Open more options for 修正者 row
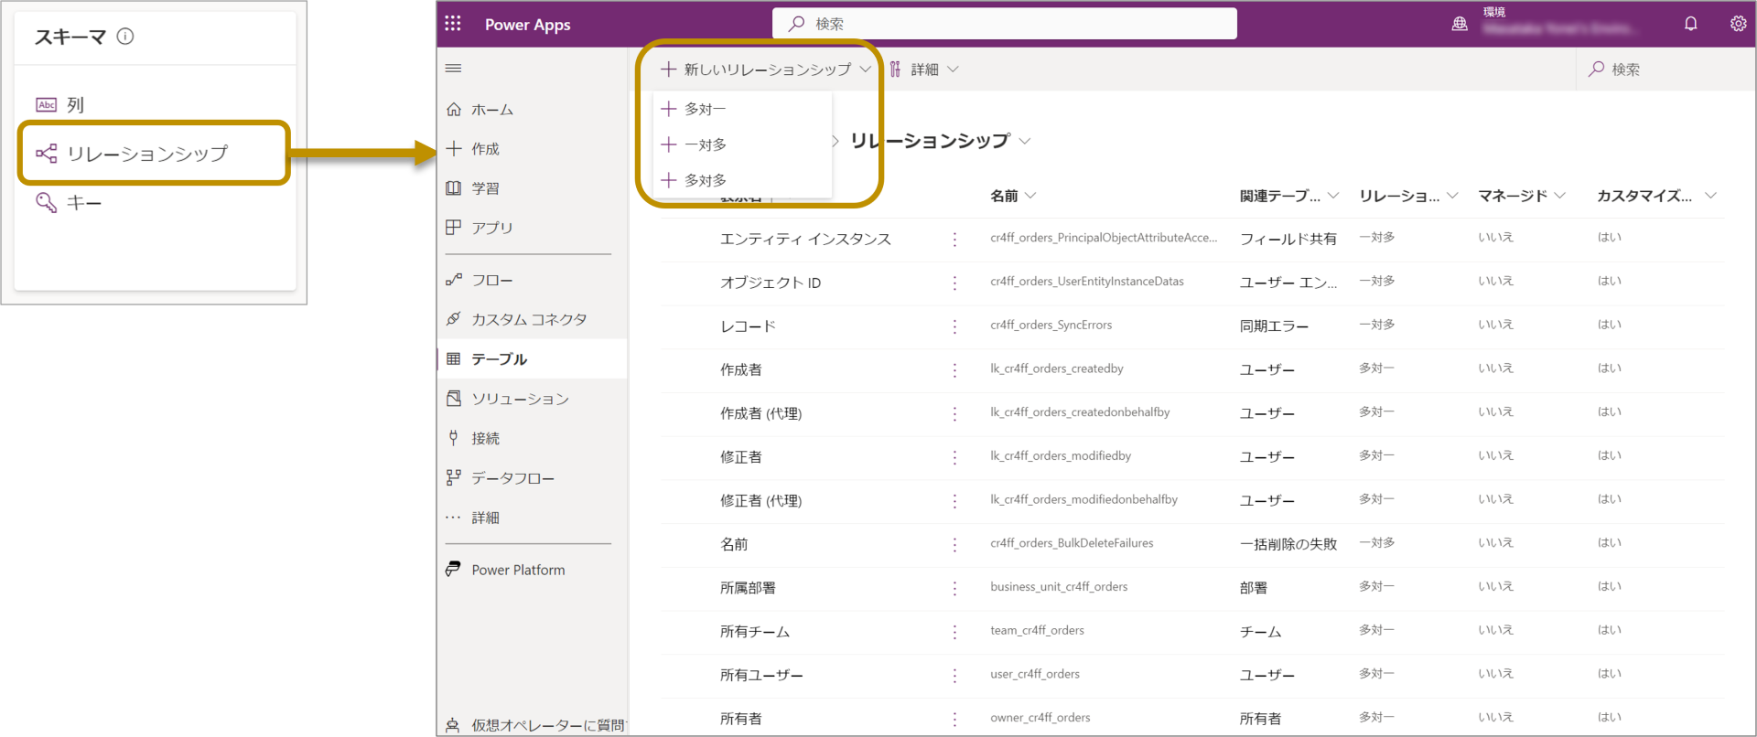1757x737 pixels. tap(954, 457)
